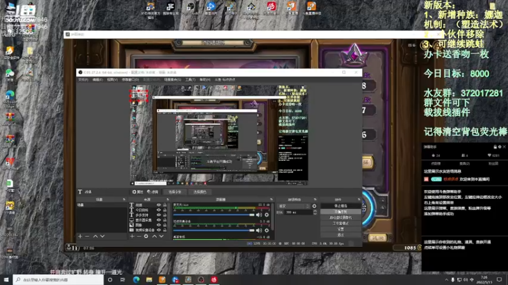Open source Properties gear in OBS toolbar
The height and width of the screenshot is (285, 508).
[x=137, y=192]
